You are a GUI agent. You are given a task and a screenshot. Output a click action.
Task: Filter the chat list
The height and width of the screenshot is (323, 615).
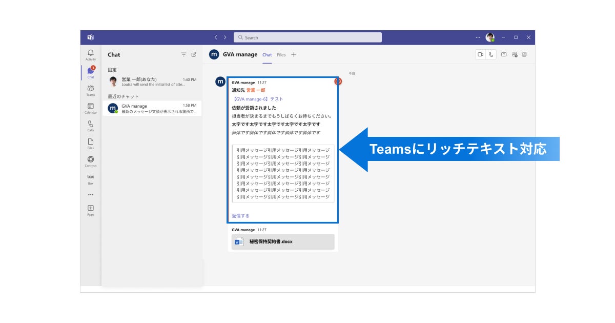tap(183, 54)
